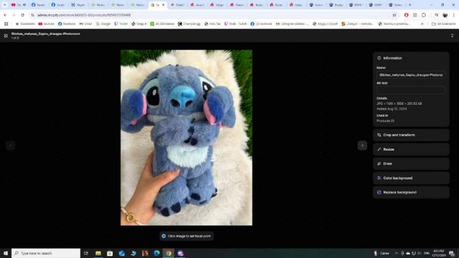Open the Replace background tool

410,193
